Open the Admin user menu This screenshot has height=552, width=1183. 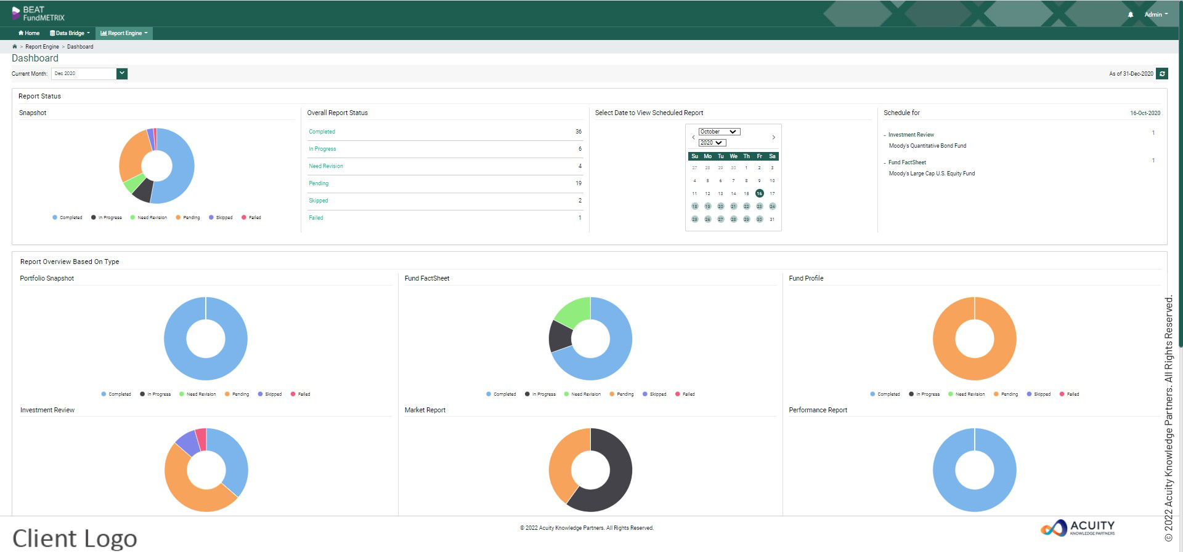click(x=1156, y=14)
